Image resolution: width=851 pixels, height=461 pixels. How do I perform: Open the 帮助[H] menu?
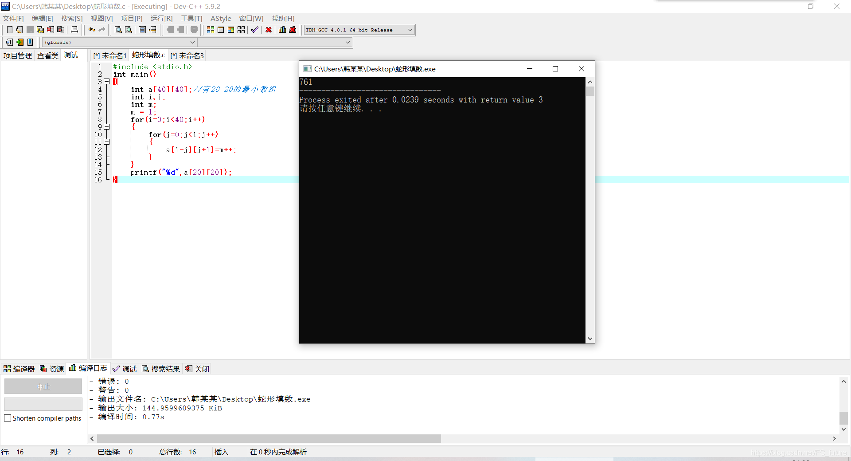pos(283,18)
